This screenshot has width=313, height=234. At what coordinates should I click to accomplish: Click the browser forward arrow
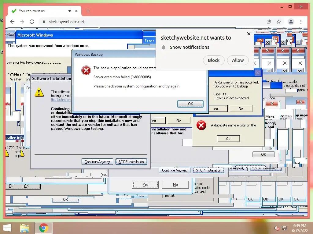[22, 22]
